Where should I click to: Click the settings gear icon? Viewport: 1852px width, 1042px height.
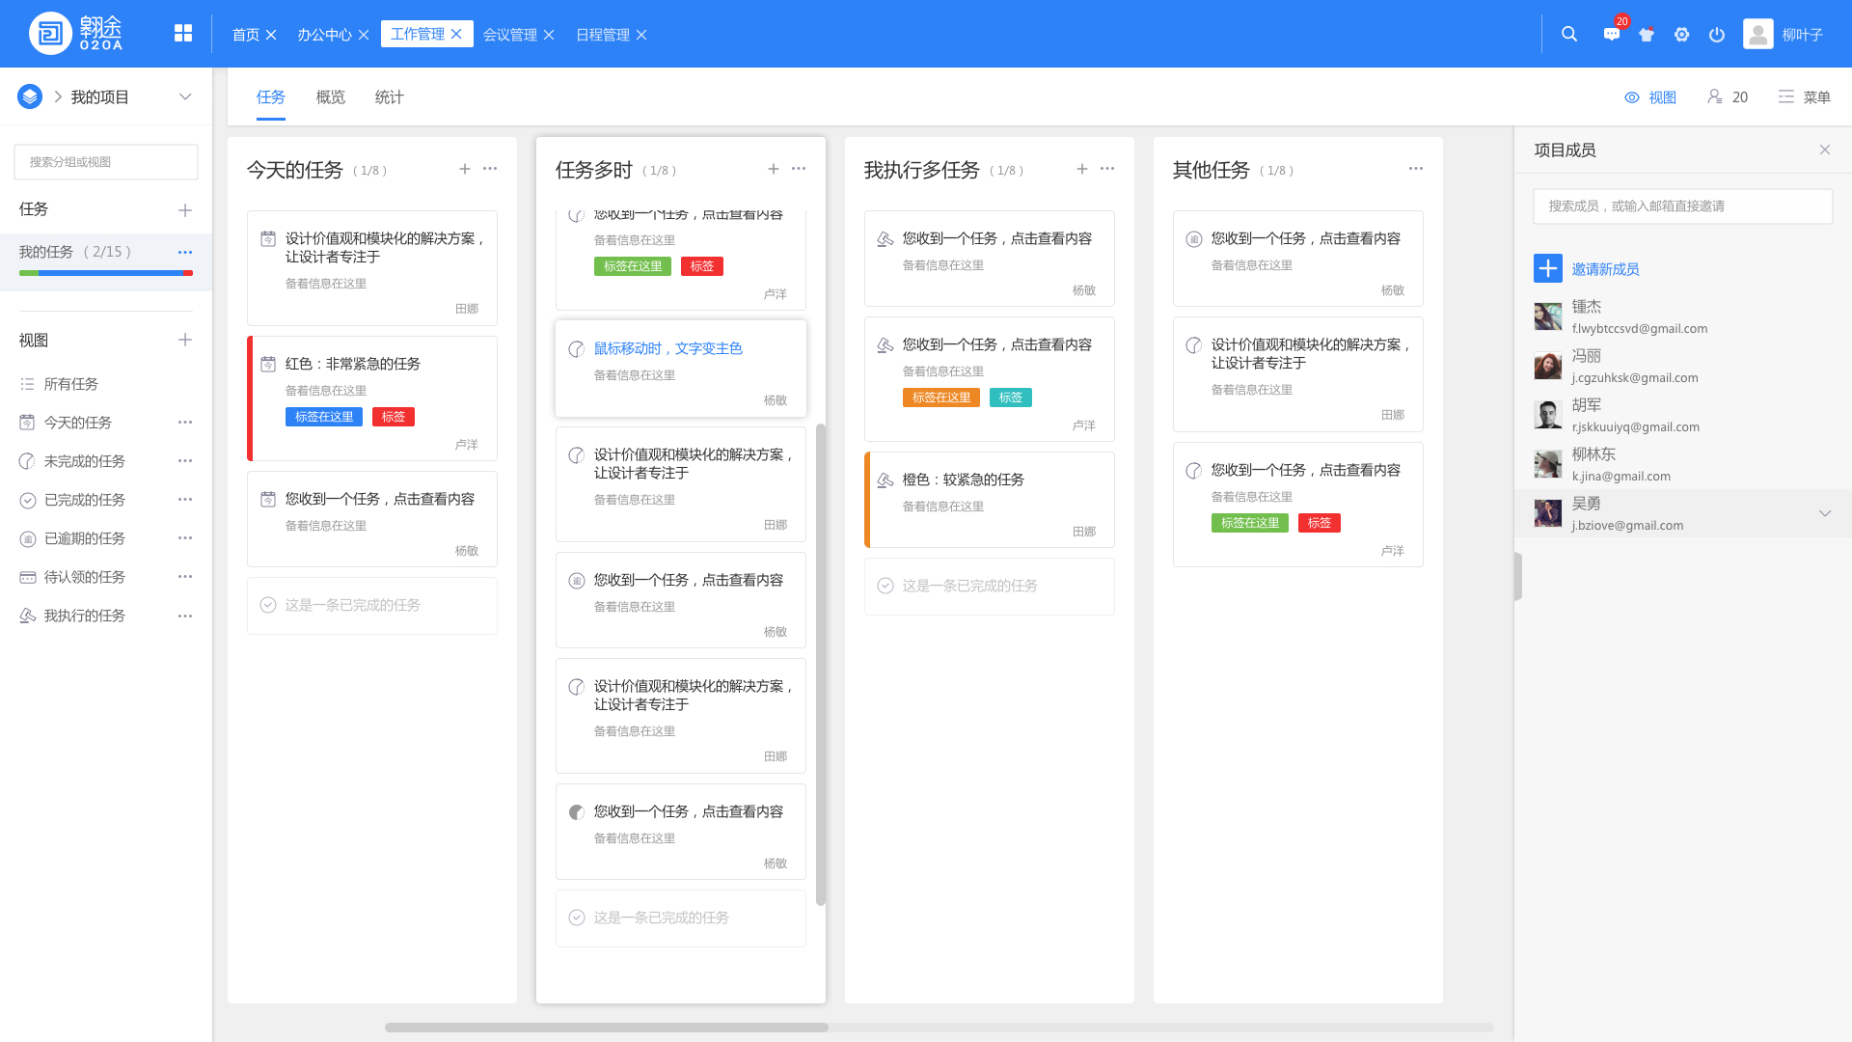(1681, 34)
